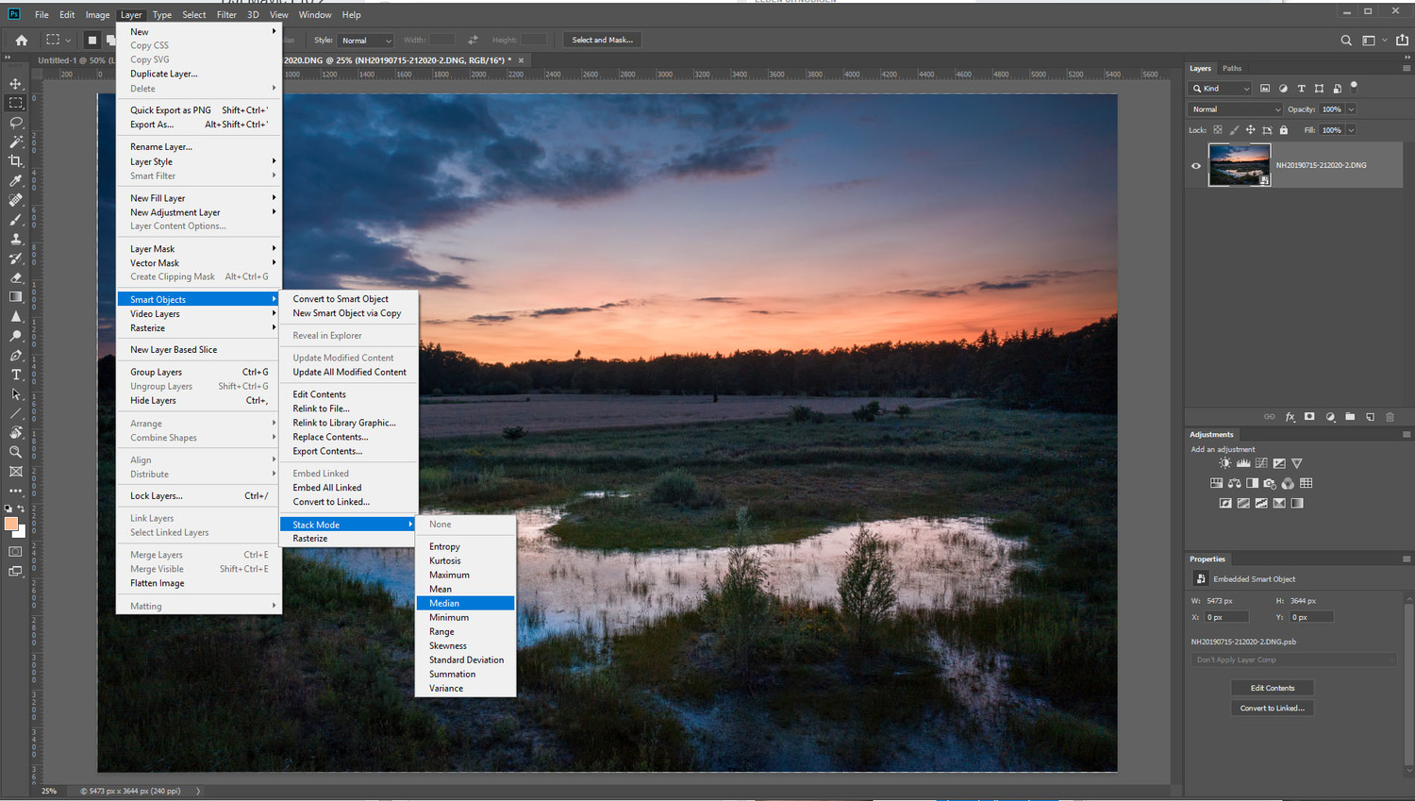This screenshot has width=1415, height=801.
Task: Open the Filter menu
Action: (226, 15)
